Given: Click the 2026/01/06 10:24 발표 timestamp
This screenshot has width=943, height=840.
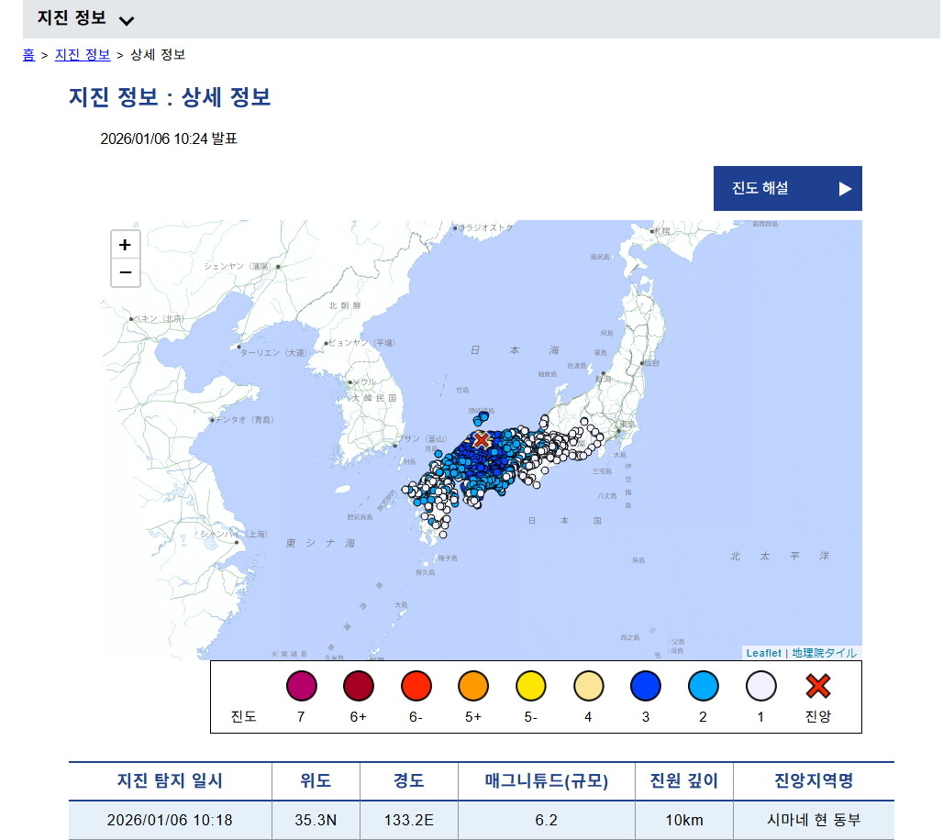Looking at the screenshot, I should click(x=169, y=138).
